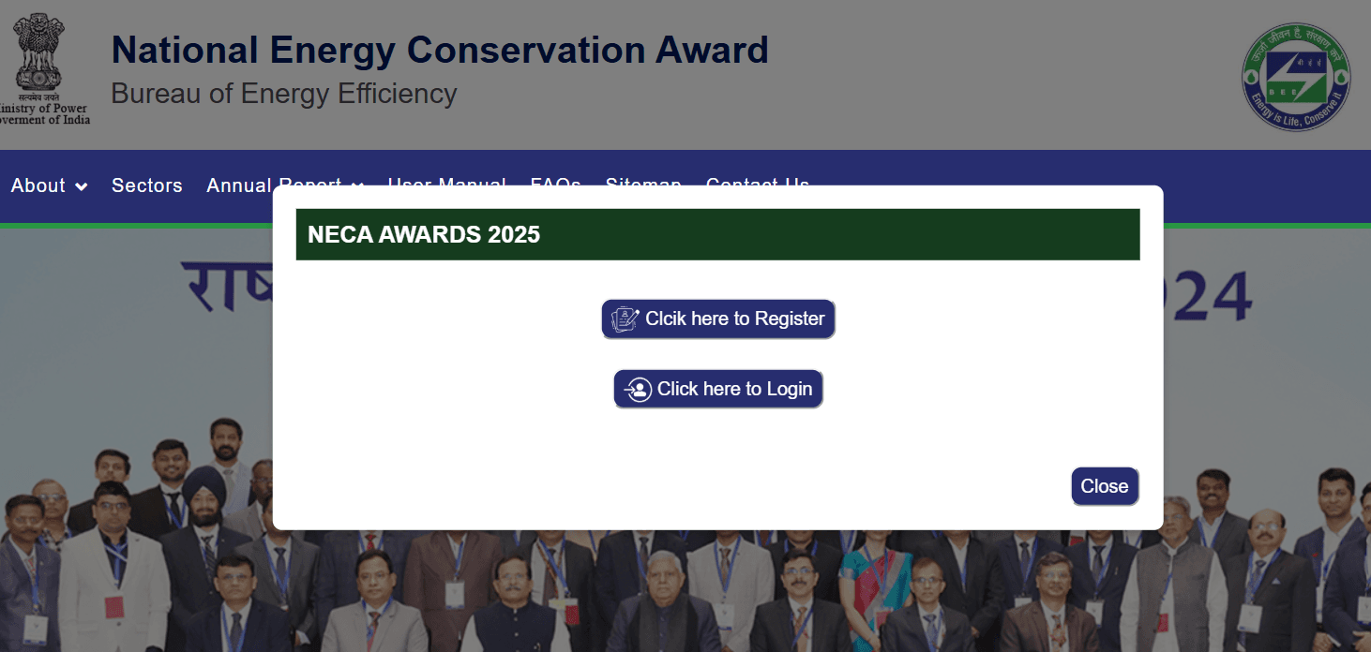The width and height of the screenshot is (1371, 652).
Task: Open the Sectors menu item
Action: 146,185
